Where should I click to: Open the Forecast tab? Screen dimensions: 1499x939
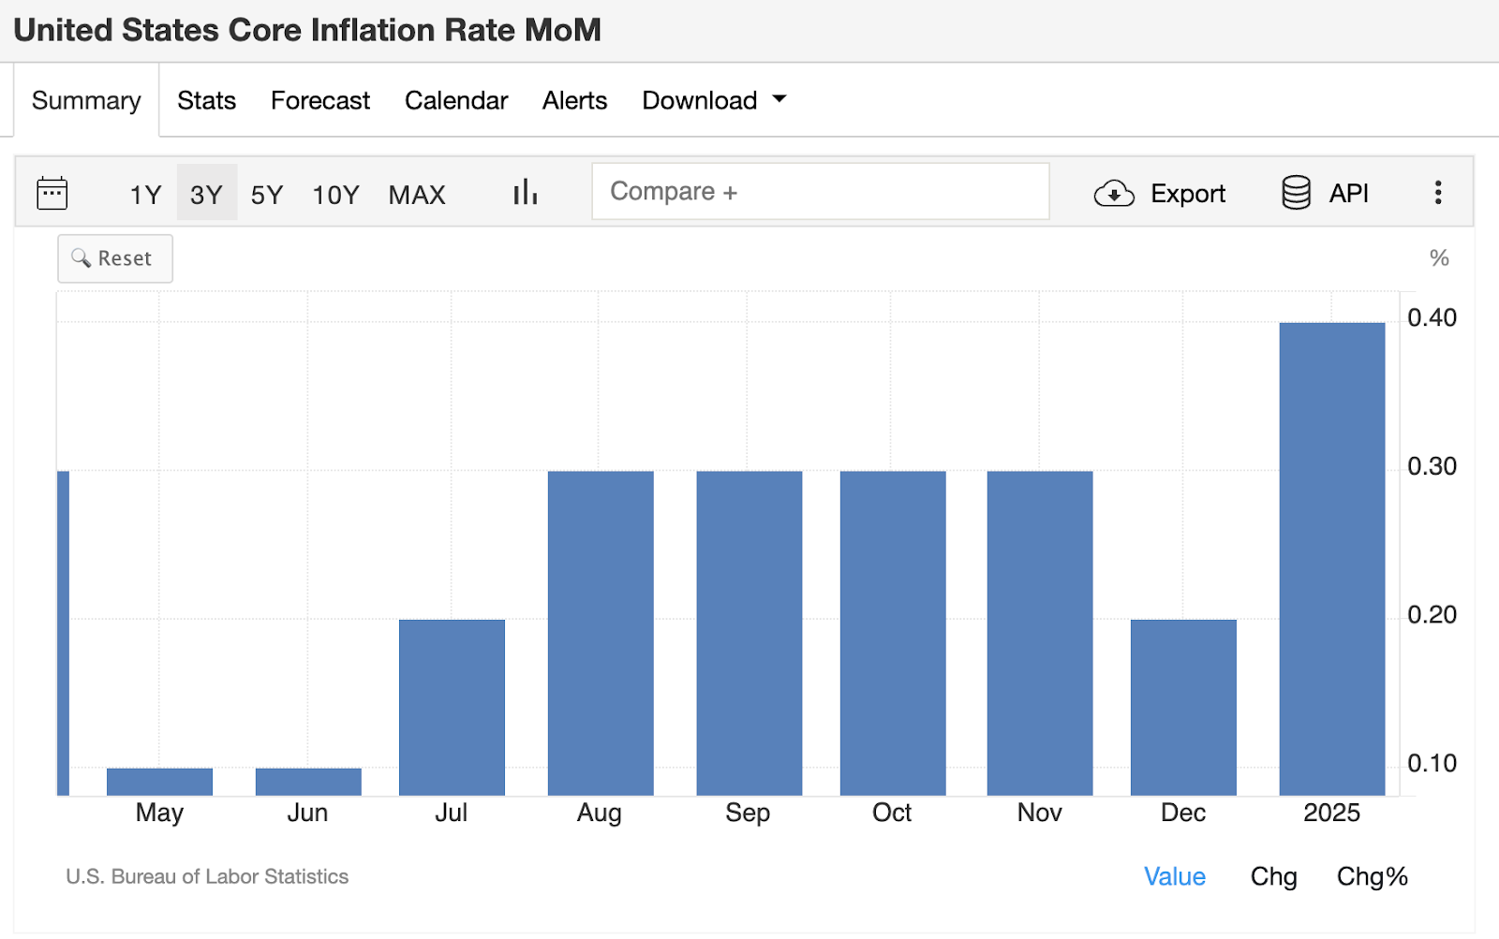[x=320, y=100]
